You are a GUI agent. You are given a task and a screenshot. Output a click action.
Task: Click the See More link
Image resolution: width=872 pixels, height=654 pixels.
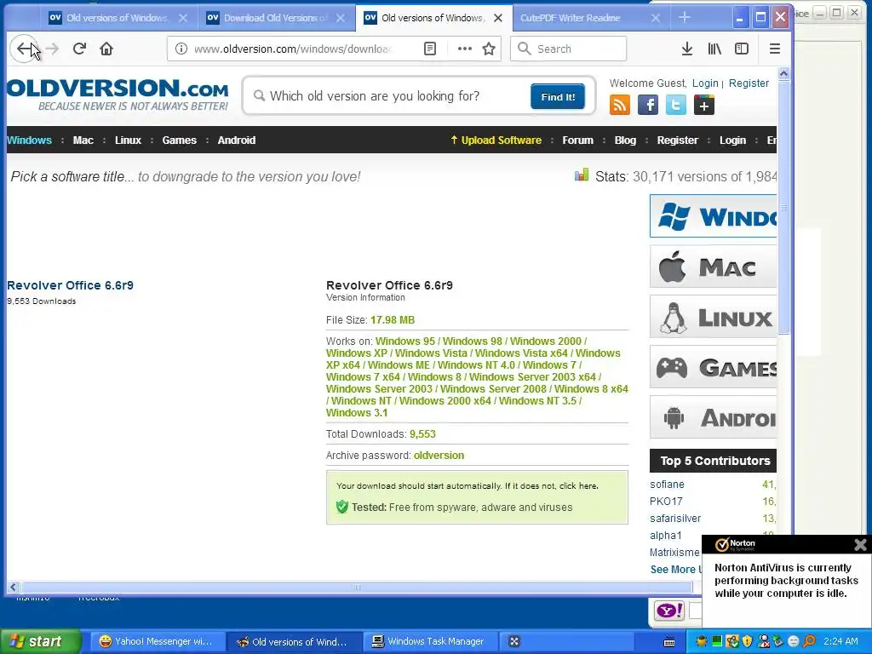pos(675,570)
